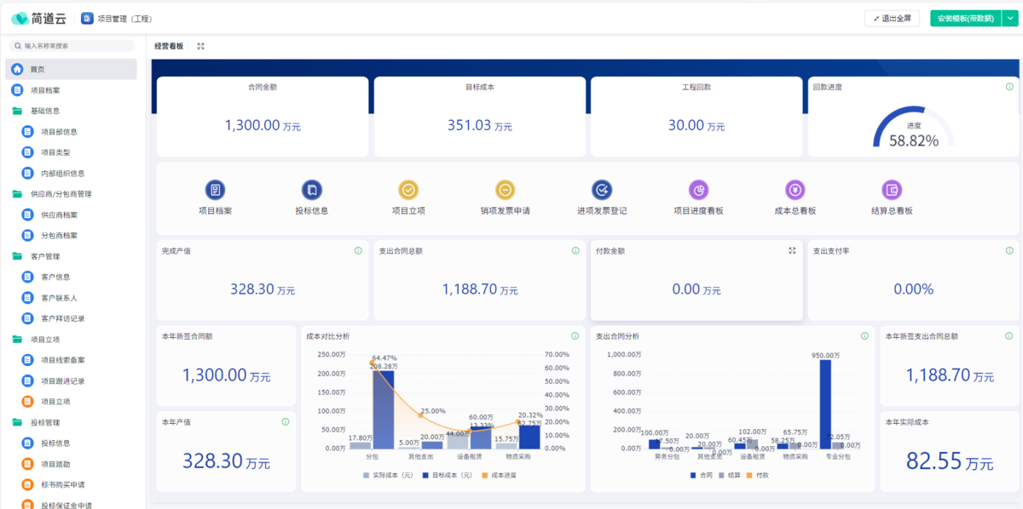Collapse the 基础信息 folder

tap(44, 111)
